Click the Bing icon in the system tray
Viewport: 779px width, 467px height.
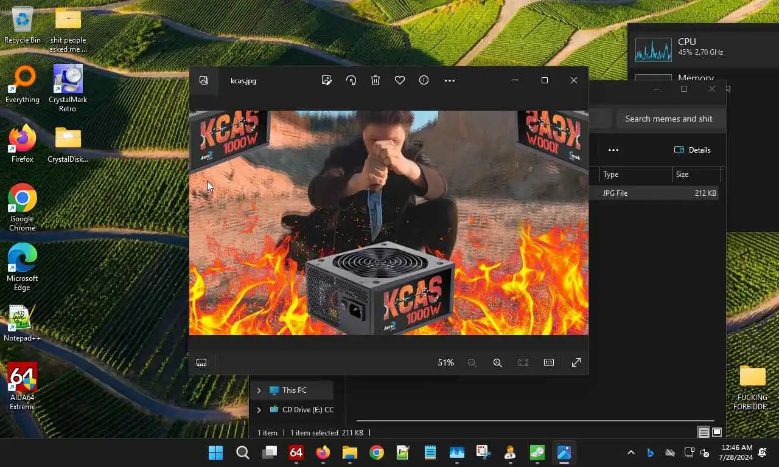[650, 452]
